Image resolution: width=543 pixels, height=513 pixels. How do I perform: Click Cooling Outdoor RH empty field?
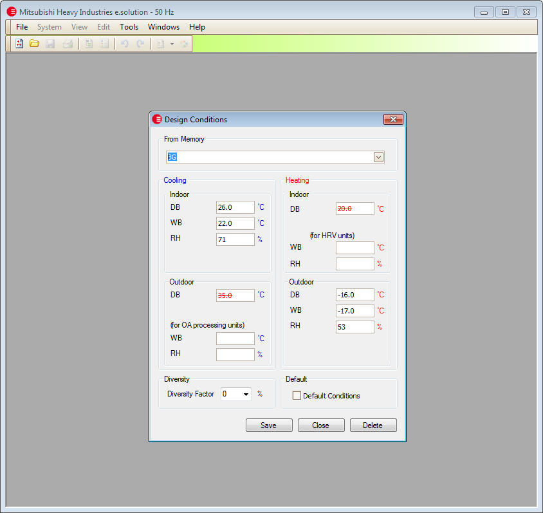[x=235, y=355]
